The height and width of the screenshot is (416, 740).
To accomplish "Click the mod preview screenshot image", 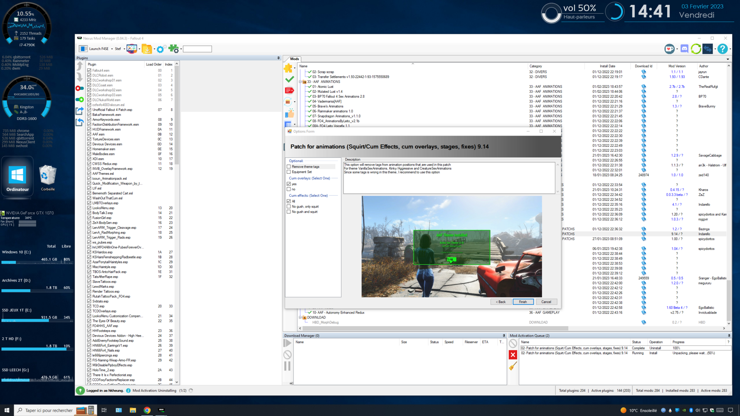I will point(451,247).
